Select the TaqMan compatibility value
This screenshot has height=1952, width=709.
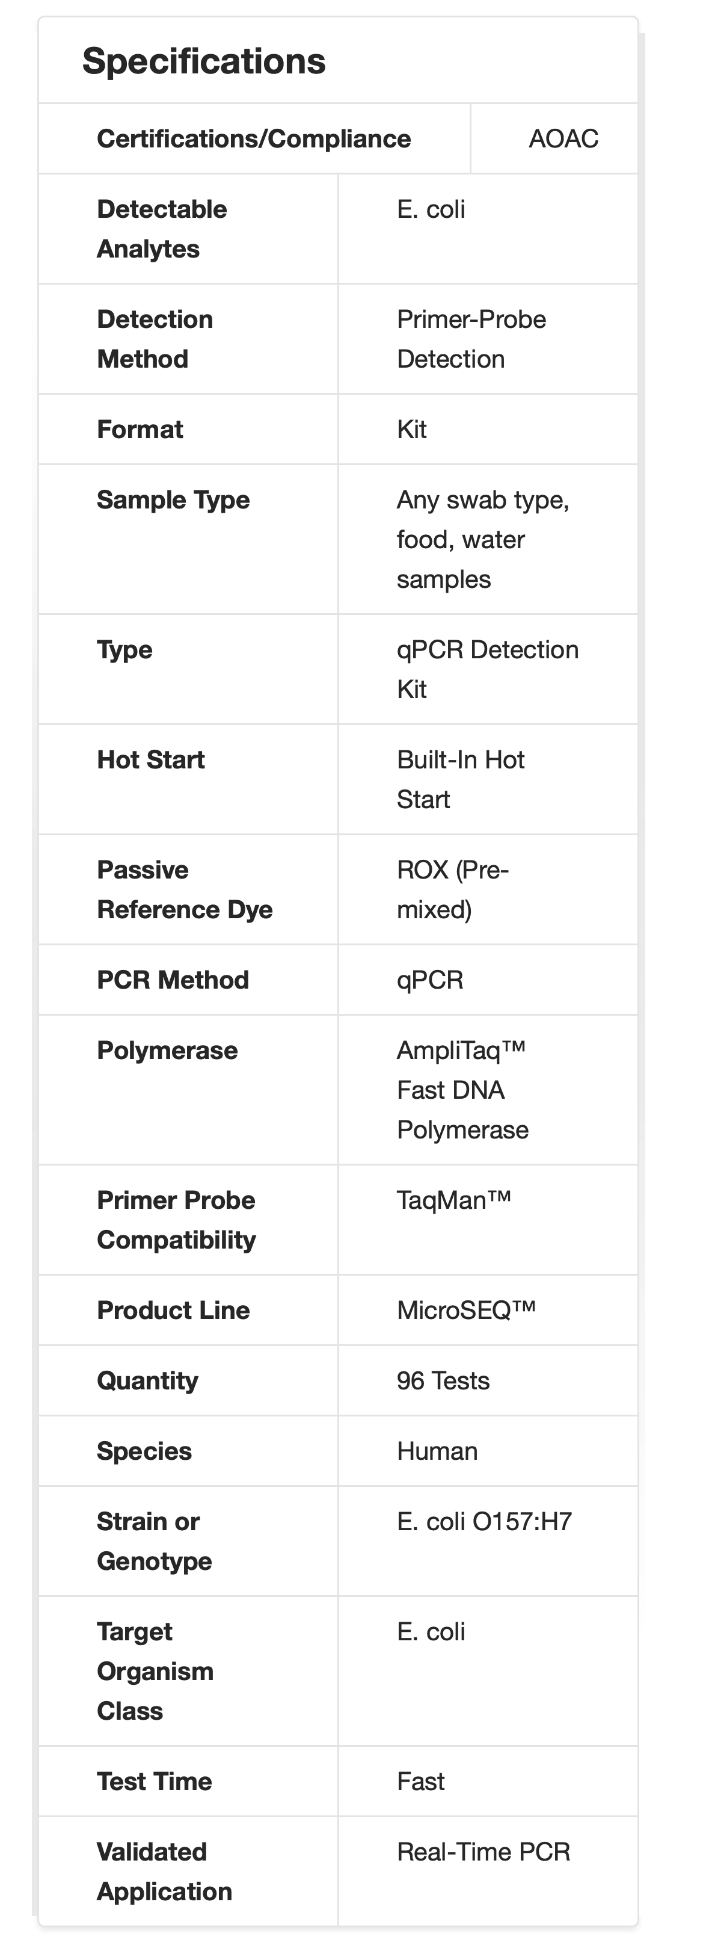[x=454, y=1200]
